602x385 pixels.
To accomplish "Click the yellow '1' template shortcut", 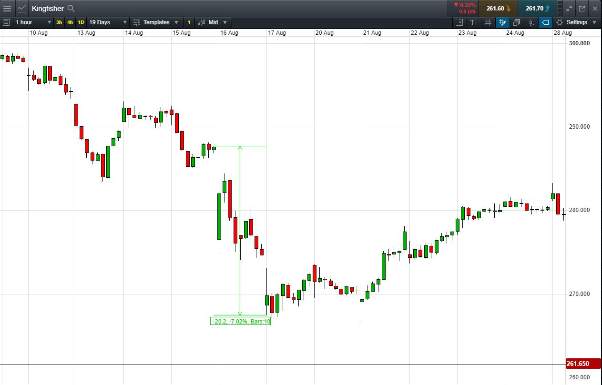I will [x=189, y=22].
